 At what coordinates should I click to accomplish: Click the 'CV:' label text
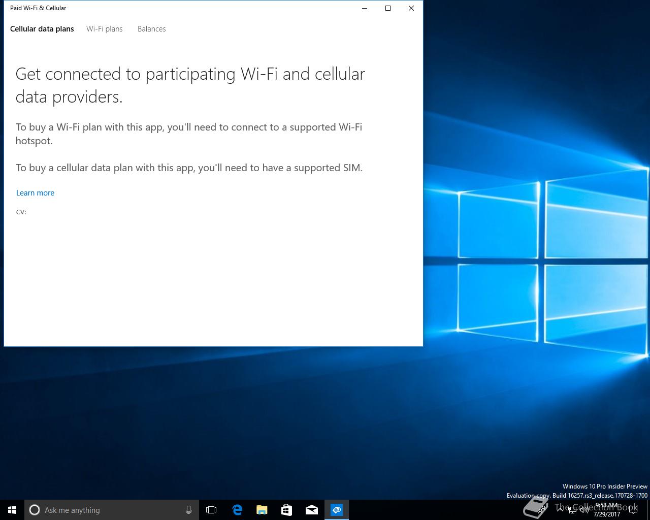pyautogui.click(x=21, y=212)
